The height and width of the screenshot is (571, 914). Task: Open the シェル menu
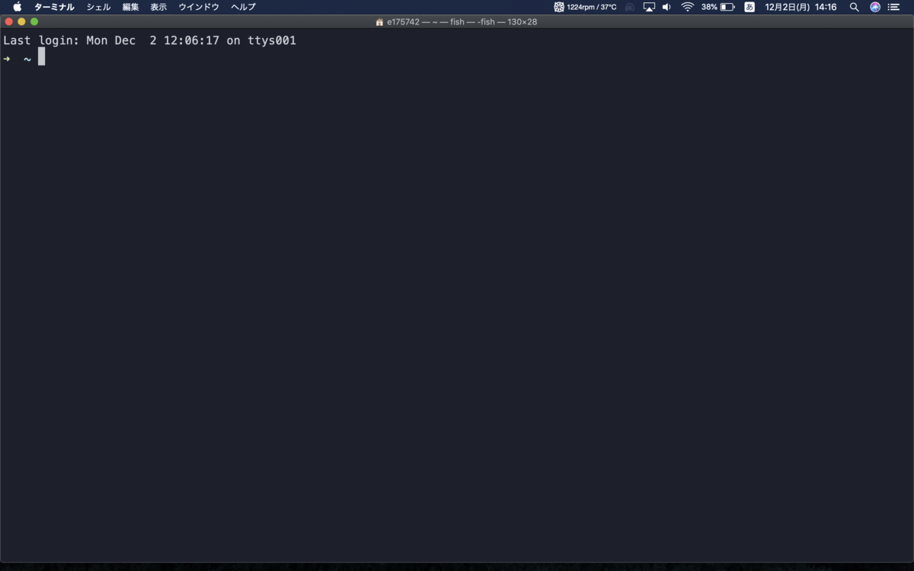pyautogui.click(x=98, y=7)
